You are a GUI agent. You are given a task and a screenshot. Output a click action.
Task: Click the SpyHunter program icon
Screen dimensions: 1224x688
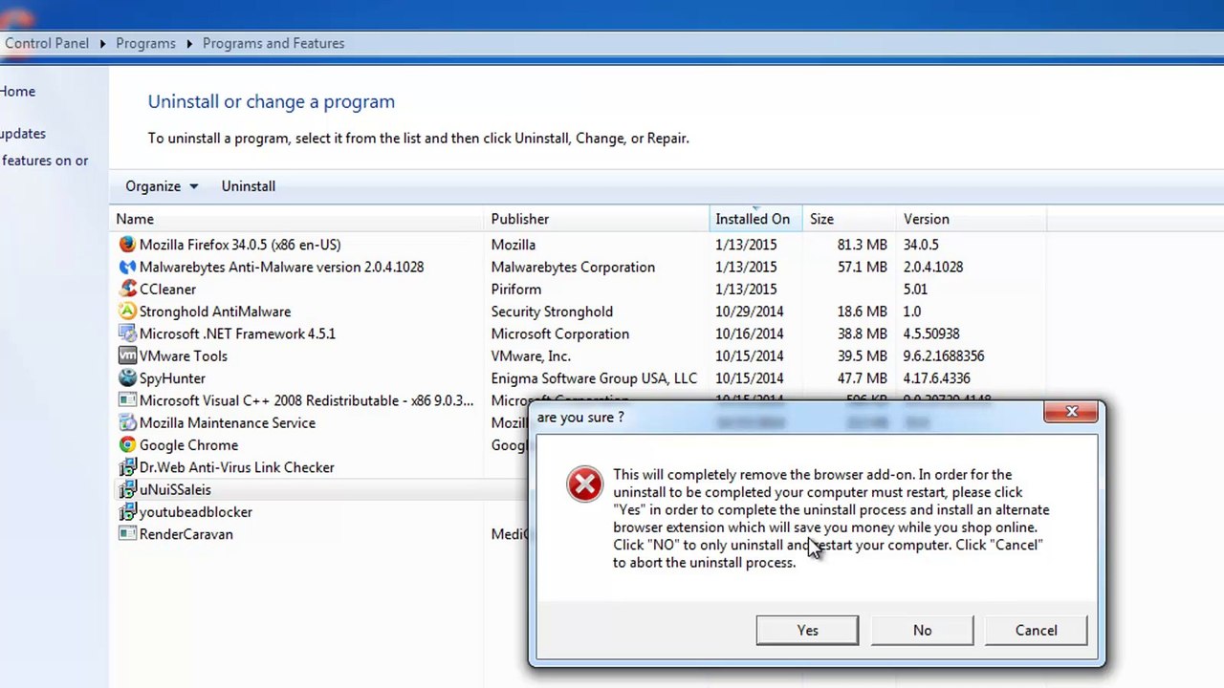pyautogui.click(x=127, y=378)
